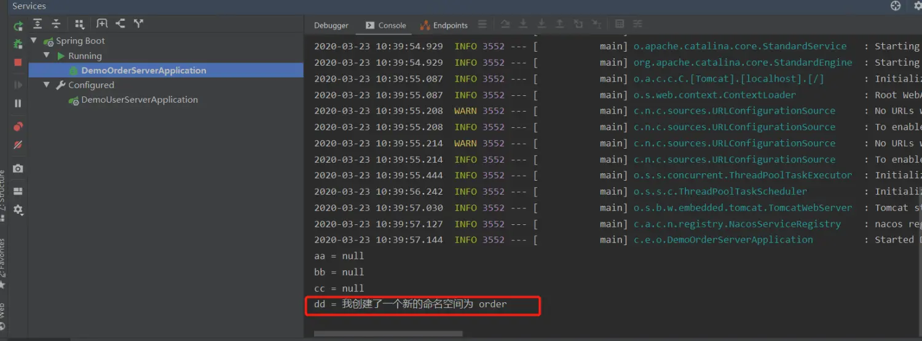This screenshot has height=341, width=922.
Task: Switch to the Endpoints tab
Action: [x=444, y=25]
